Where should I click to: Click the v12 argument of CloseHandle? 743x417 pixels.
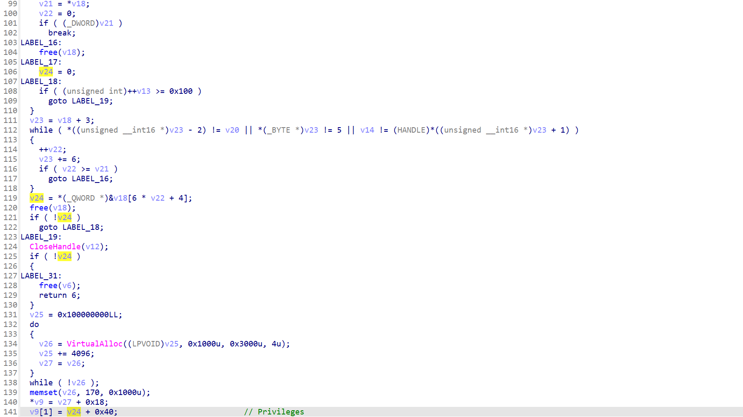[x=92, y=247]
